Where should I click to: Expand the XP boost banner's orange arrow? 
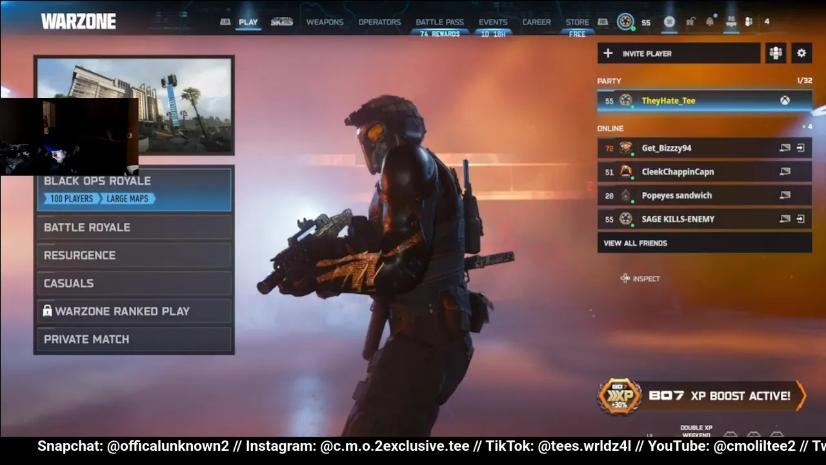click(801, 396)
